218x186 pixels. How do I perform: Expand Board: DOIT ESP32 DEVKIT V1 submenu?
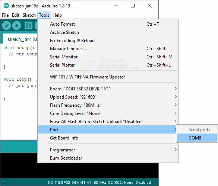(x=108, y=89)
